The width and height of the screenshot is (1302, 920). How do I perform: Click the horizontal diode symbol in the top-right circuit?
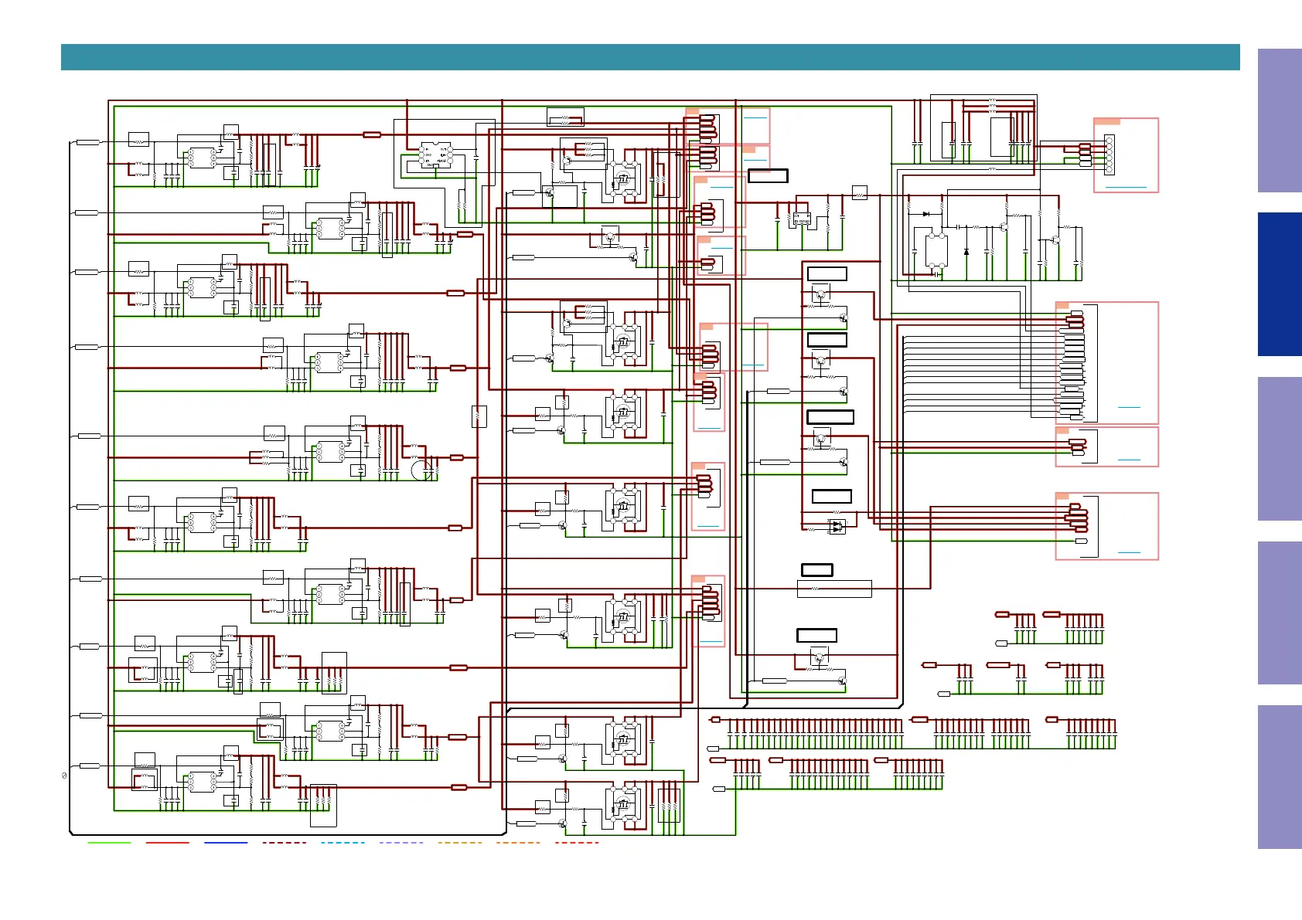[926, 214]
